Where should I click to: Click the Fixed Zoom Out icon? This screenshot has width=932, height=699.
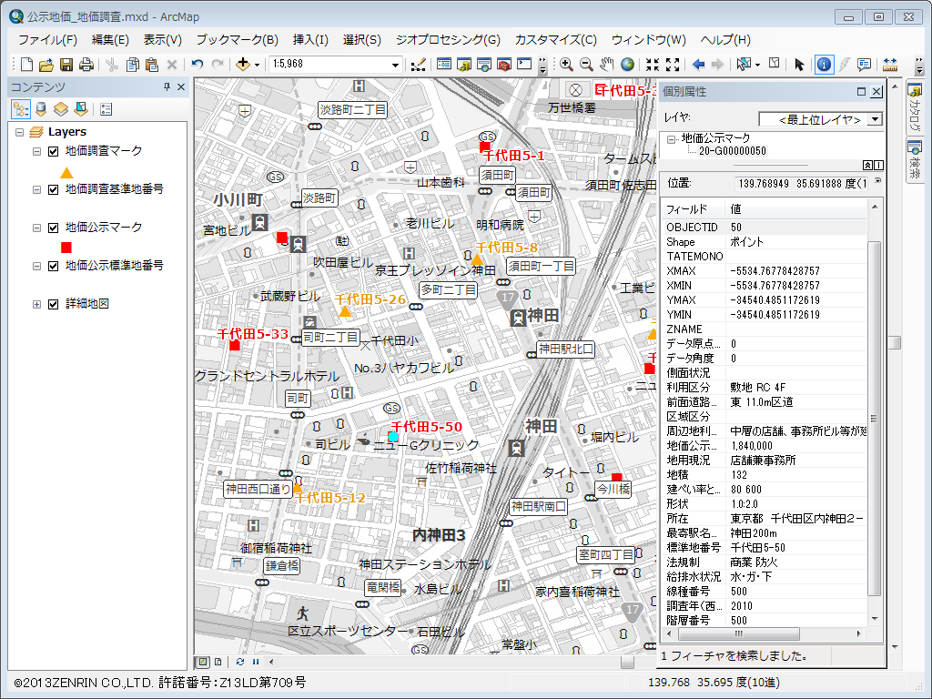pos(673,65)
